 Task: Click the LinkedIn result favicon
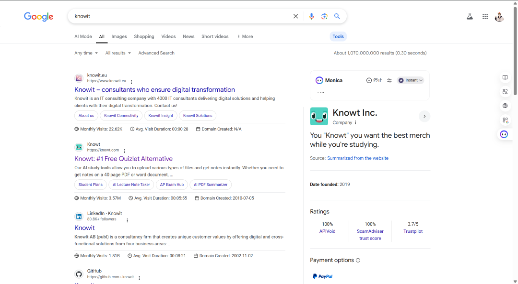79,217
